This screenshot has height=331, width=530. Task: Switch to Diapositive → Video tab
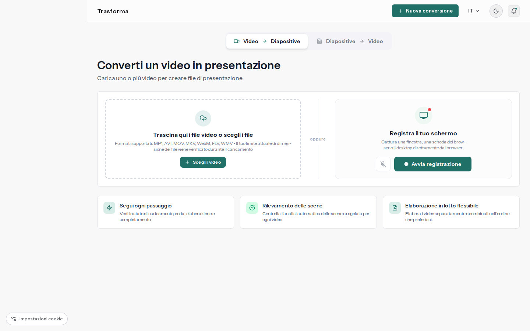350,41
